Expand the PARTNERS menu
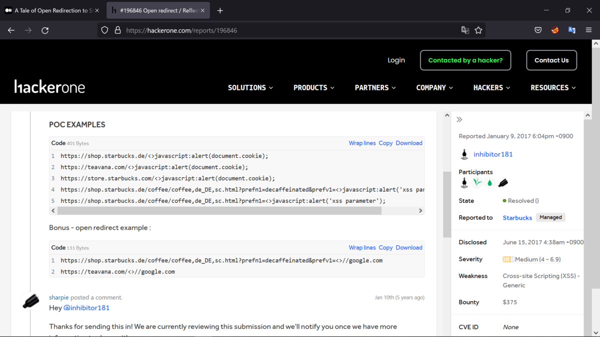Screen dimensions: 600x337 tap(375, 87)
